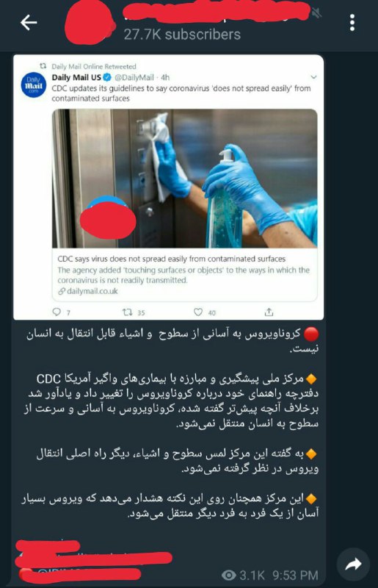Image resolution: width=378 pixels, height=588 pixels.
Task: Open the 'CDC says virus does not spread' headline
Action: click(x=172, y=259)
